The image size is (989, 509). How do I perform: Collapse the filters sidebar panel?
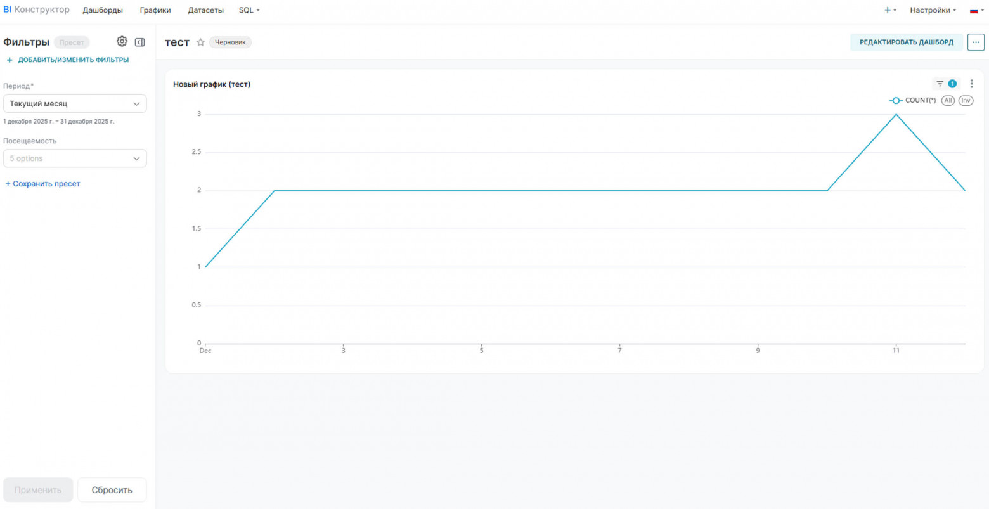(140, 42)
